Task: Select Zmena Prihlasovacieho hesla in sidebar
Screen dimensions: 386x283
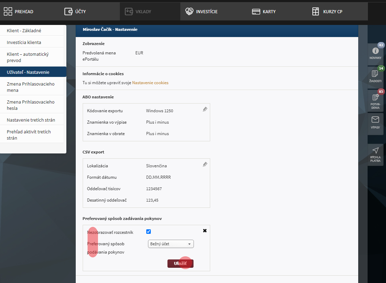Action: click(31, 105)
